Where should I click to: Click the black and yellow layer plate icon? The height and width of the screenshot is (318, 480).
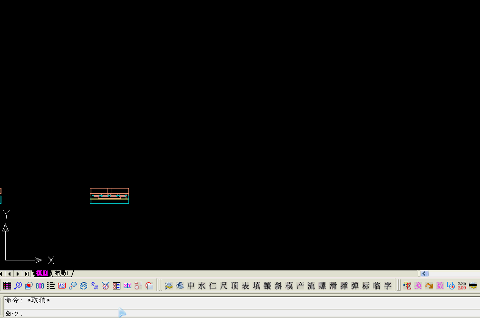click(x=473, y=286)
